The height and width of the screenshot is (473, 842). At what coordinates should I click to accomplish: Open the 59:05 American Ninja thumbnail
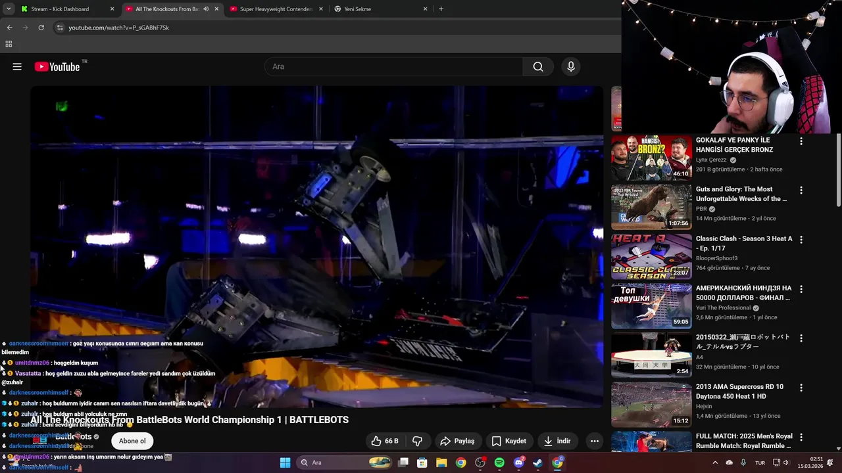(x=651, y=305)
